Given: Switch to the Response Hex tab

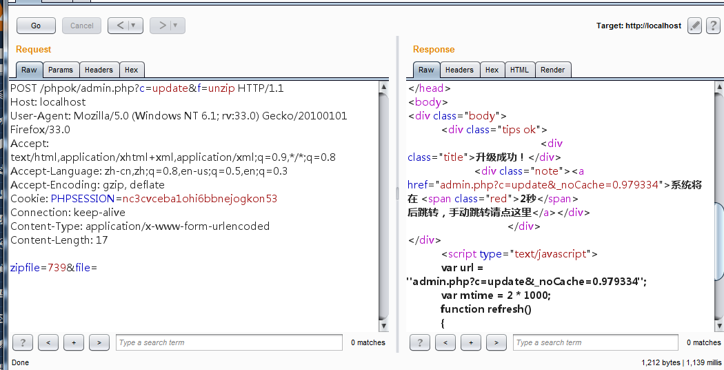Looking at the screenshot, I should (x=492, y=70).
